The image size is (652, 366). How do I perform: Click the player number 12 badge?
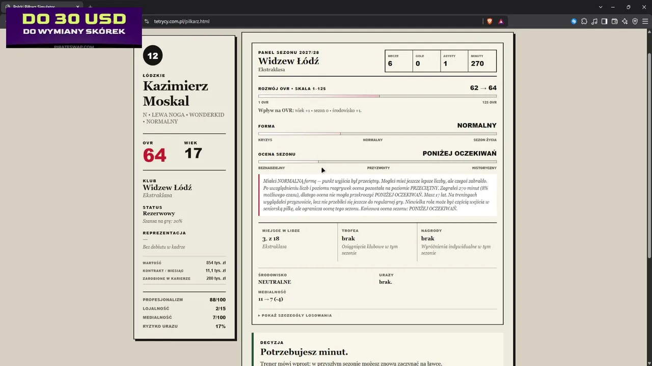[x=153, y=55]
